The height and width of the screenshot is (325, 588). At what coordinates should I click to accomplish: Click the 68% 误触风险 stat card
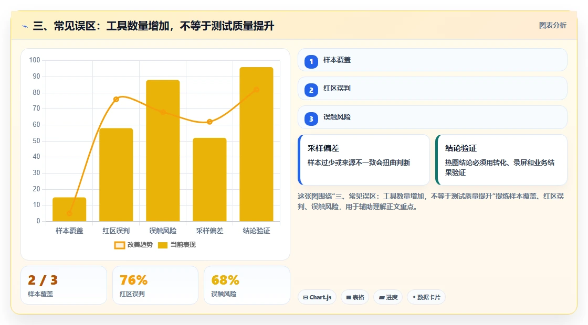click(247, 285)
